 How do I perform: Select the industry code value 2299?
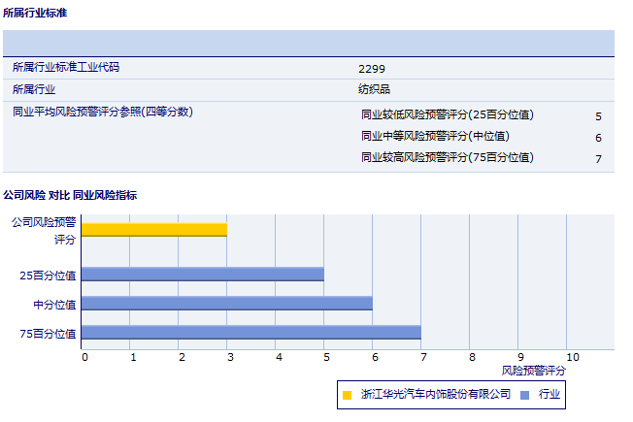coord(372,69)
